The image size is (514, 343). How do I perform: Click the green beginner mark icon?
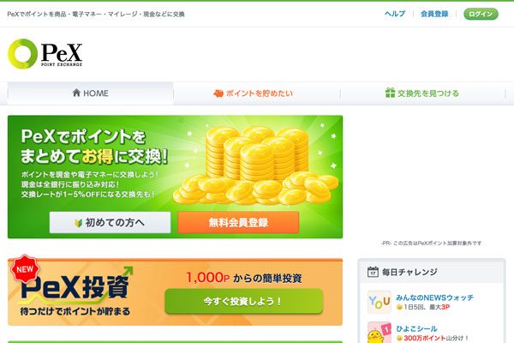[78, 223]
